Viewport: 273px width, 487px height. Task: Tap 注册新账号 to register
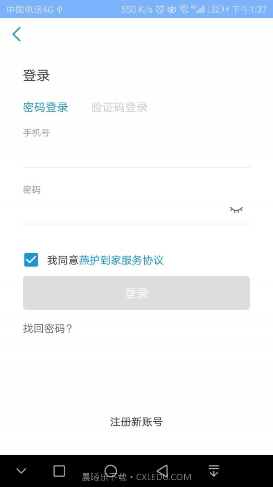pos(136,422)
